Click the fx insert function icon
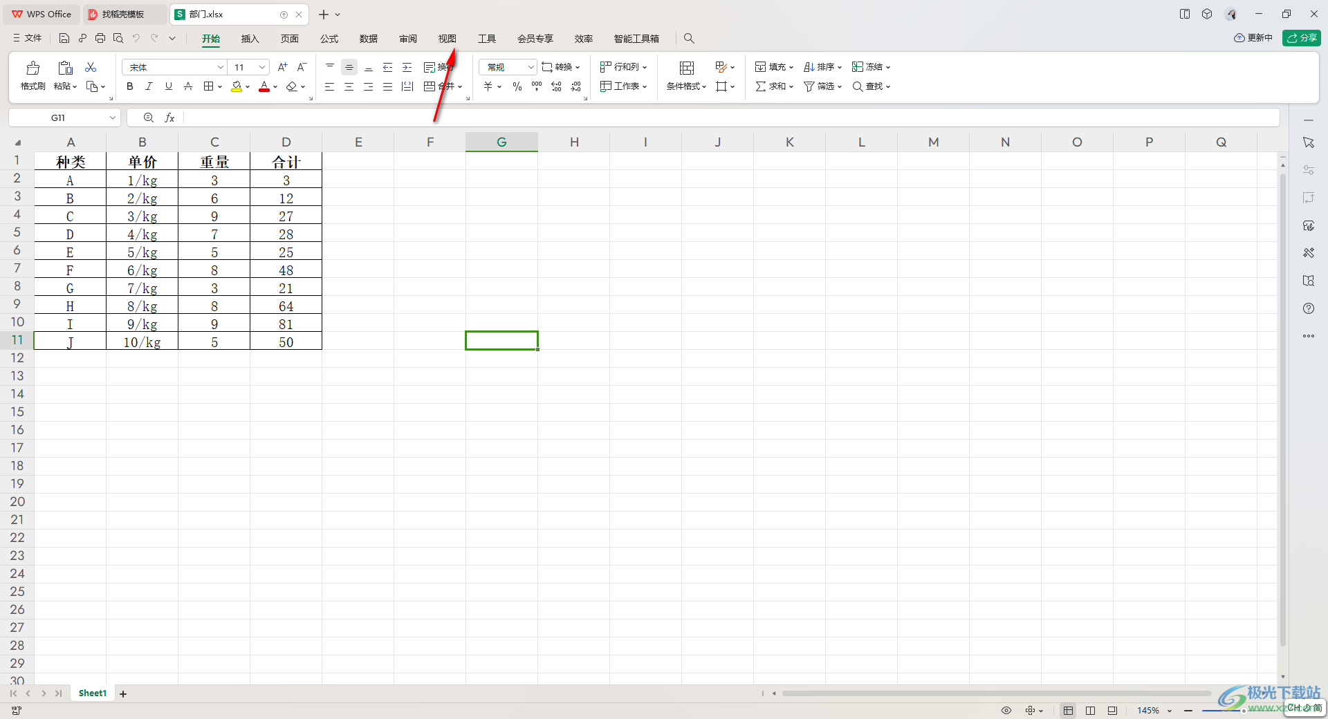This screenshot has width=1328, height=719. click(169, 118)
